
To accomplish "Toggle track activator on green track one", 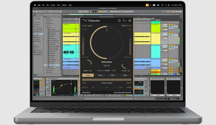I will (171, 25).
